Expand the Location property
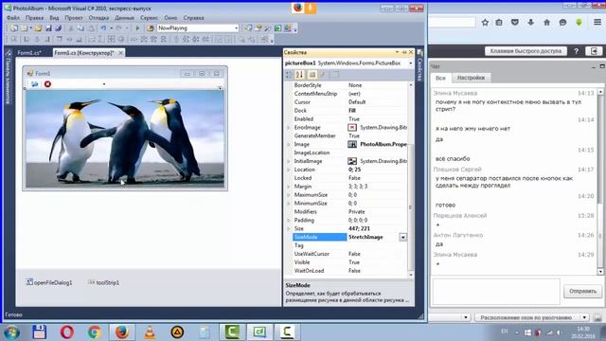The width and height of the screenshot is (606, 341). pos(289,170)
